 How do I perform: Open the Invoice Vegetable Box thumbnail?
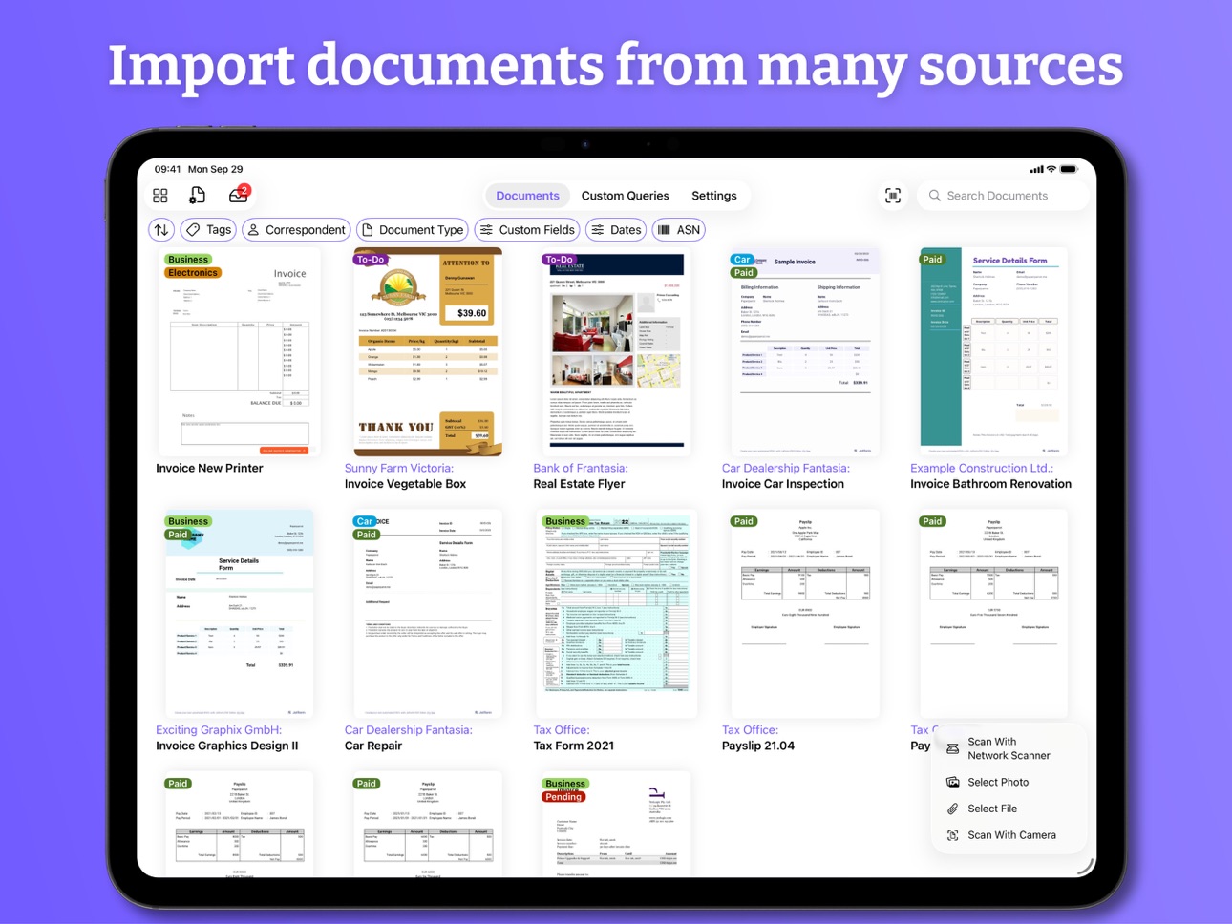[427, 352]
